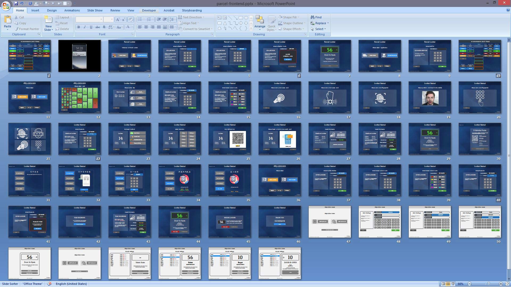
Task: Select the Oval shape in Drawing gallery
Action: coord(246,18)
